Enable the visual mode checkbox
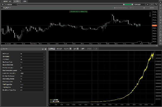Screen dimensions: 162x107 2,8
